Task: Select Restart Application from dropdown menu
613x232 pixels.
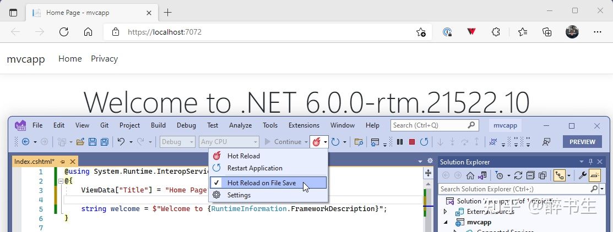Action: point(254,168)
